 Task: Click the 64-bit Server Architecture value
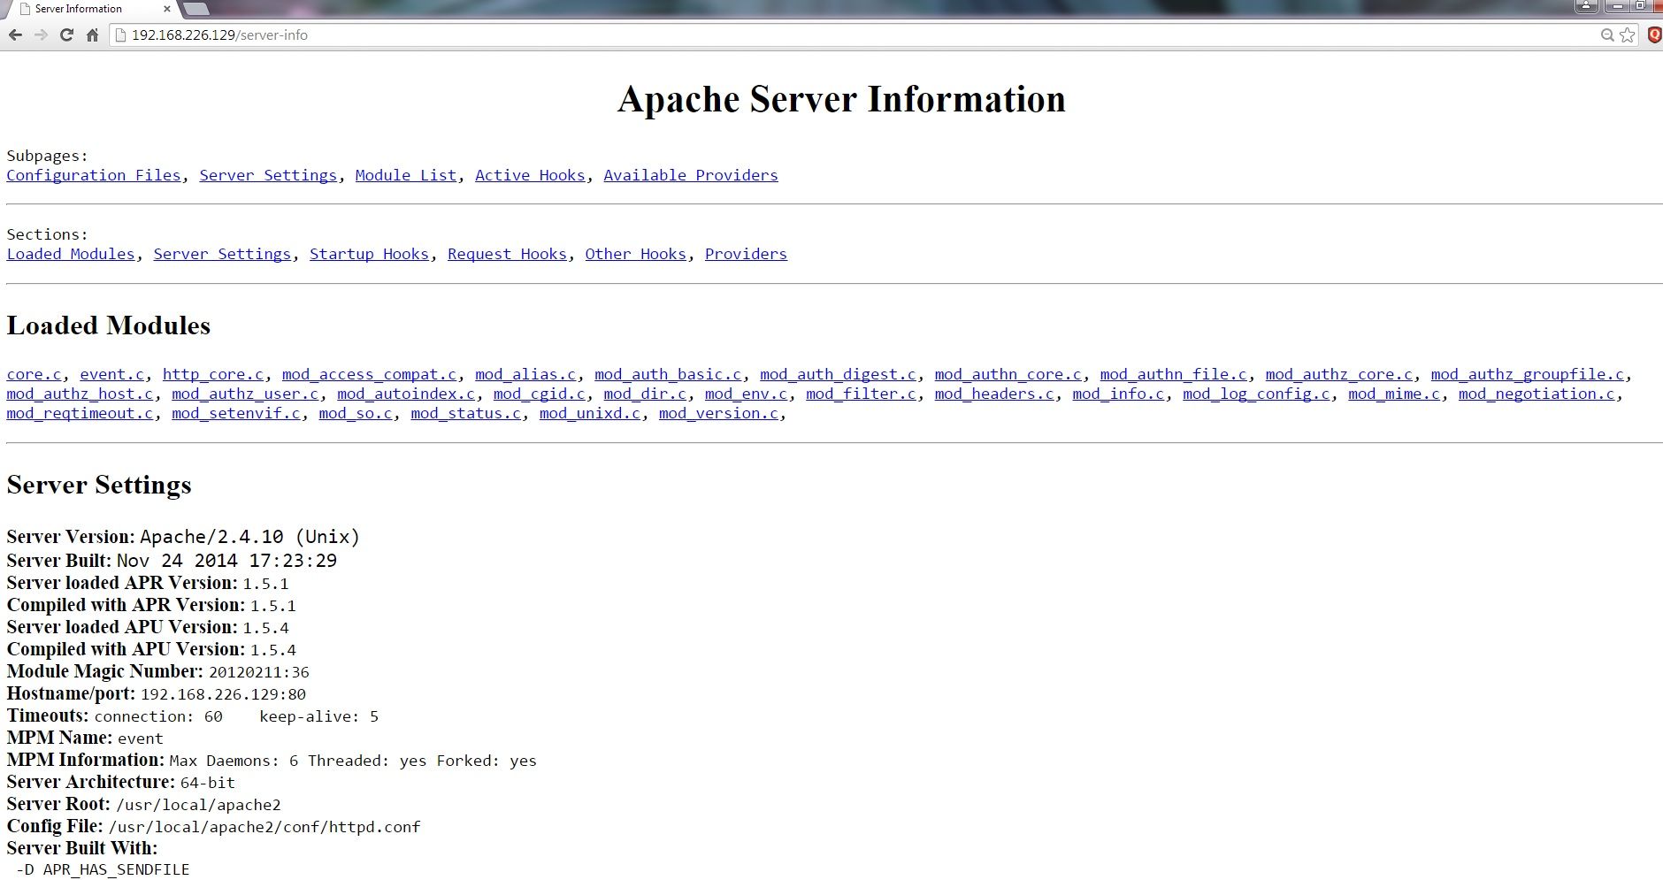click(x=208, y=783)
